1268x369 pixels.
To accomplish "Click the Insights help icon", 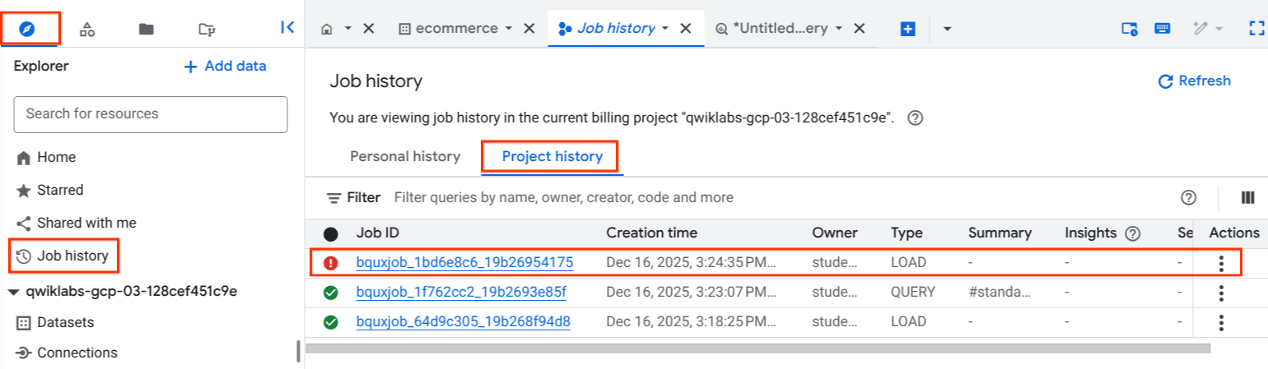I will pos(1133,233).
